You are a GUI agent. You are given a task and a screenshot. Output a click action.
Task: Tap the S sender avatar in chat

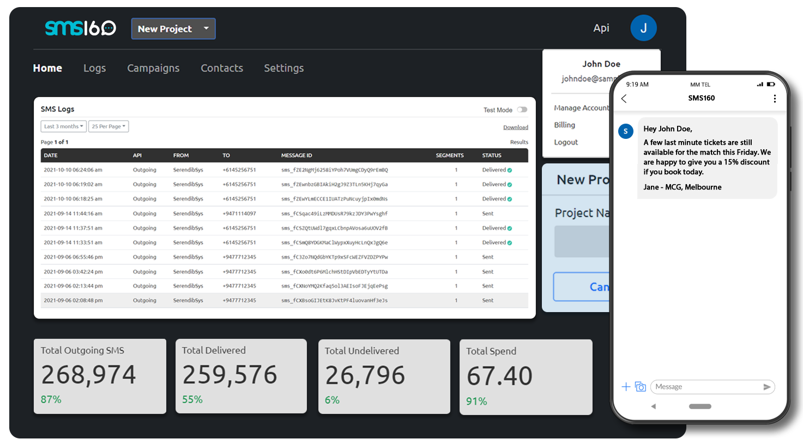[625, 131]
